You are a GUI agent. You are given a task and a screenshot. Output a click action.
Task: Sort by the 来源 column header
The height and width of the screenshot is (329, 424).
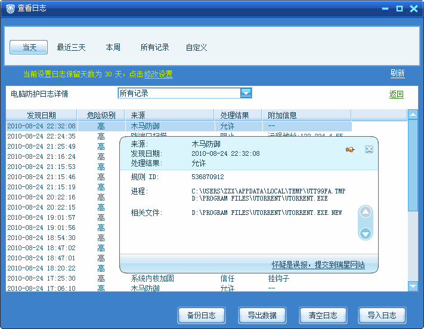pos(169,115)
